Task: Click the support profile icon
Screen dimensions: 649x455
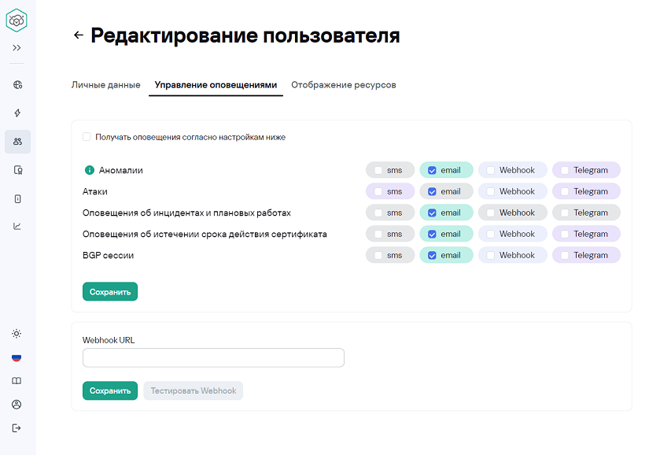Action: tap(17, 405)
